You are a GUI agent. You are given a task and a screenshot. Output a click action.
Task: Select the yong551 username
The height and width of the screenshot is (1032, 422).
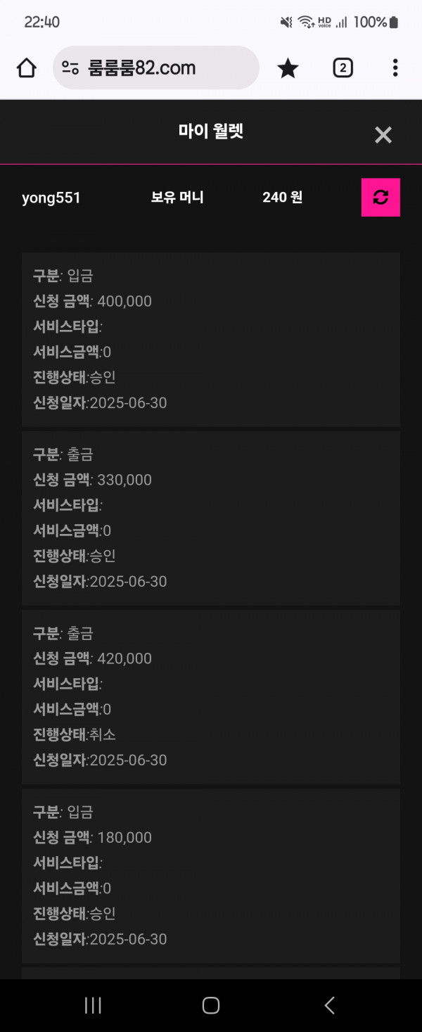51,198
